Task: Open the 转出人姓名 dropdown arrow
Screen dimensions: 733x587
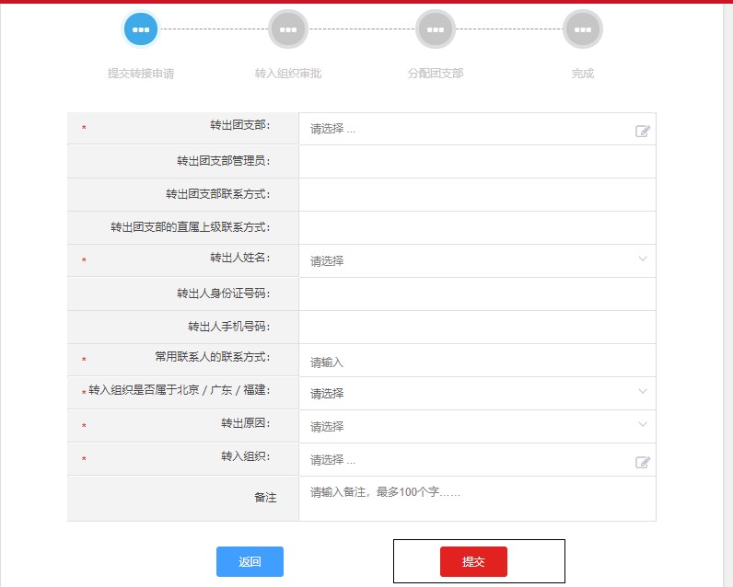Action: tap(643, 259)
